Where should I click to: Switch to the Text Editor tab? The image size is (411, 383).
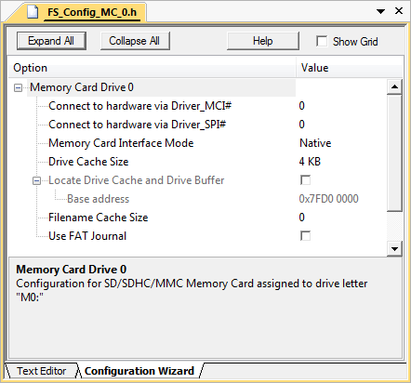click(x=41, y=371)
